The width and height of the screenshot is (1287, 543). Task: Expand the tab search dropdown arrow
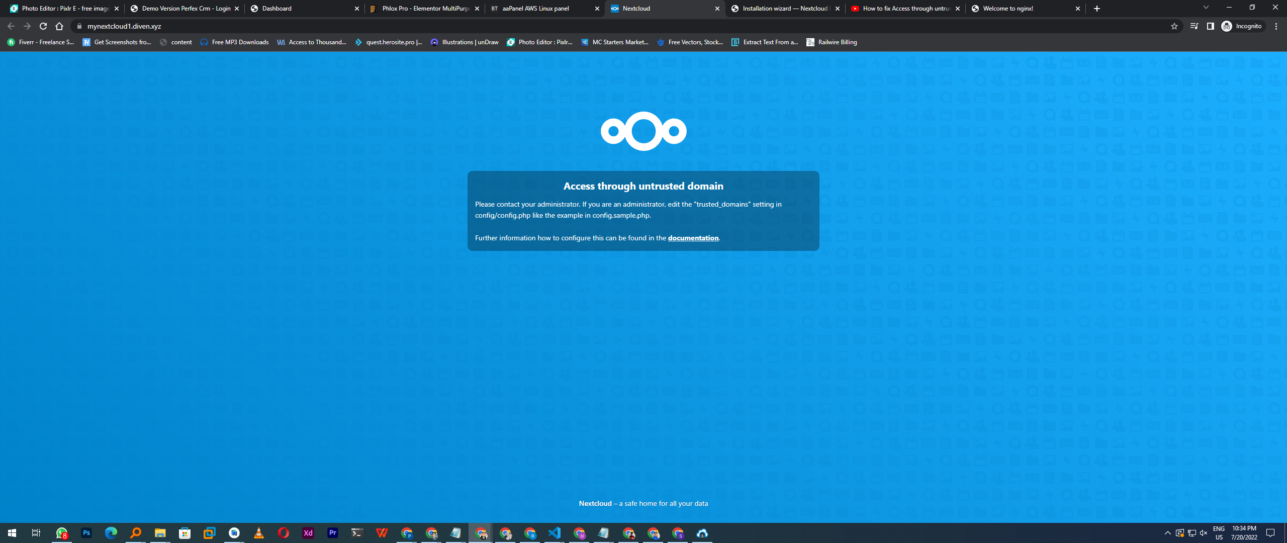[1206, 8]
